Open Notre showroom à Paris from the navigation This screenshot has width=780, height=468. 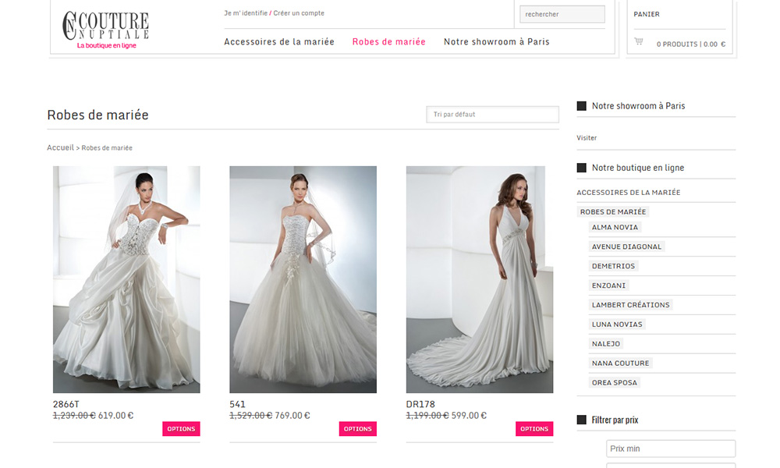pos(495,41)
